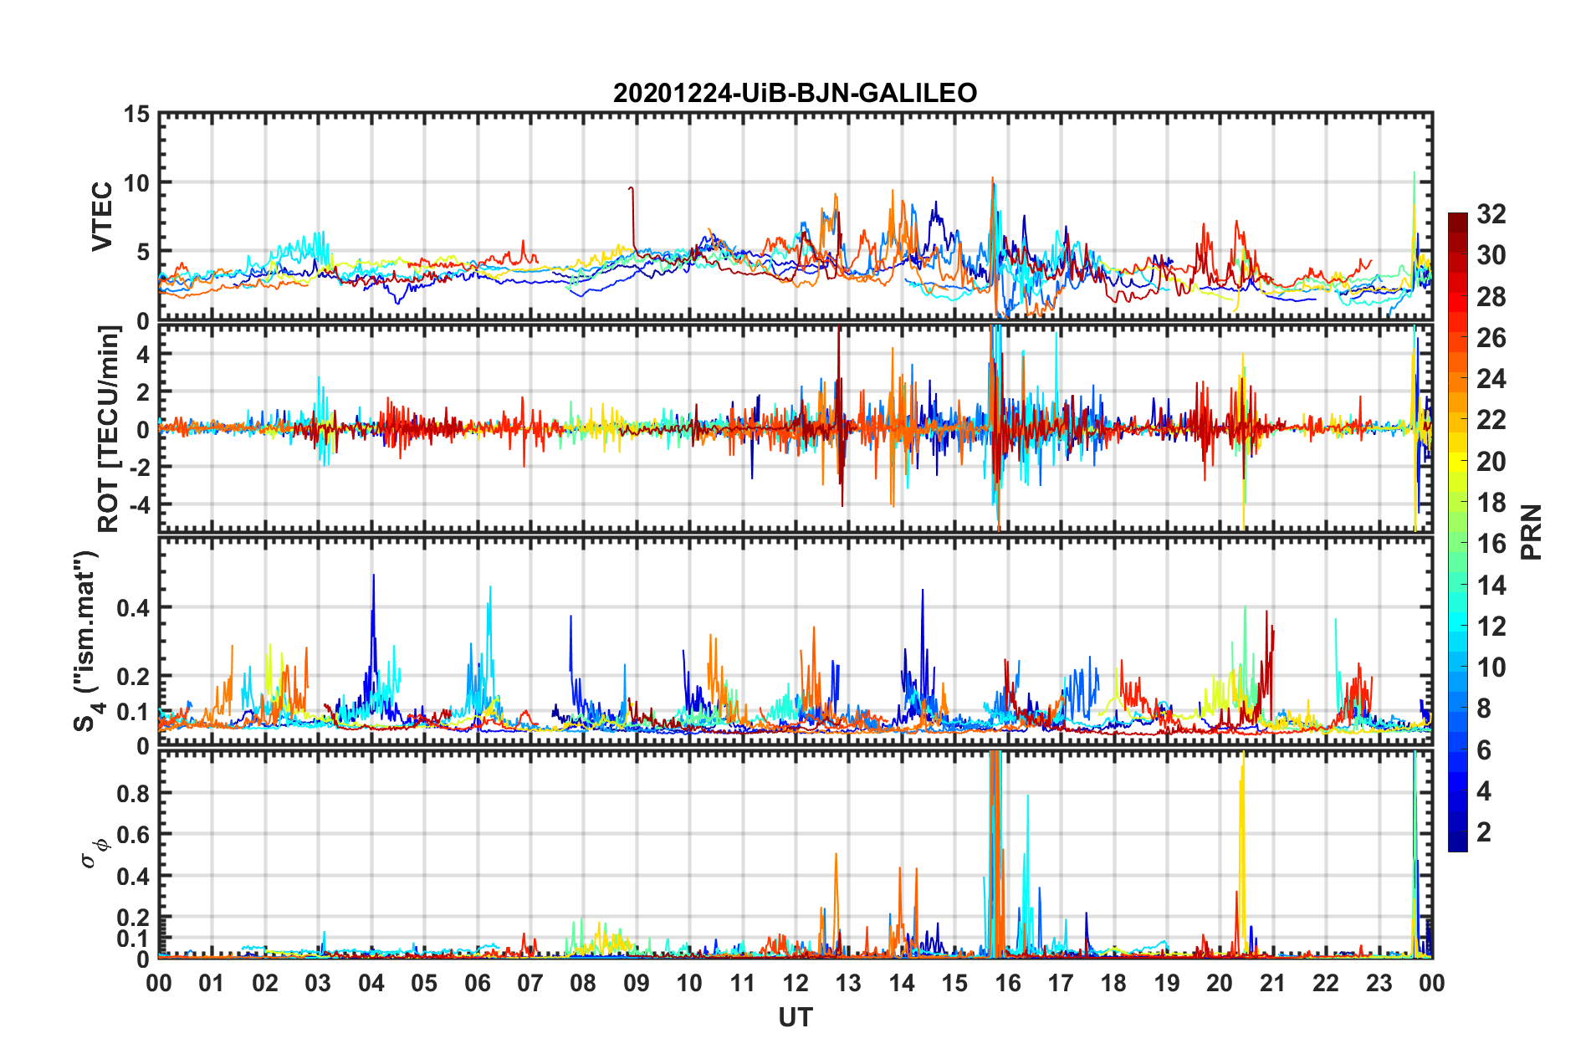Image resolution: width=1591 pixels, height=1064 pixels.
Task: Select ROT y-axis tick -2
Action: (x=141, y=467)
